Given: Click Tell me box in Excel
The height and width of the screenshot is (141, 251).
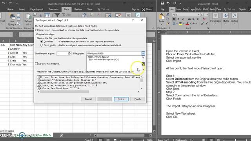Looking at the screenshot, I should [x=104, y=9].
